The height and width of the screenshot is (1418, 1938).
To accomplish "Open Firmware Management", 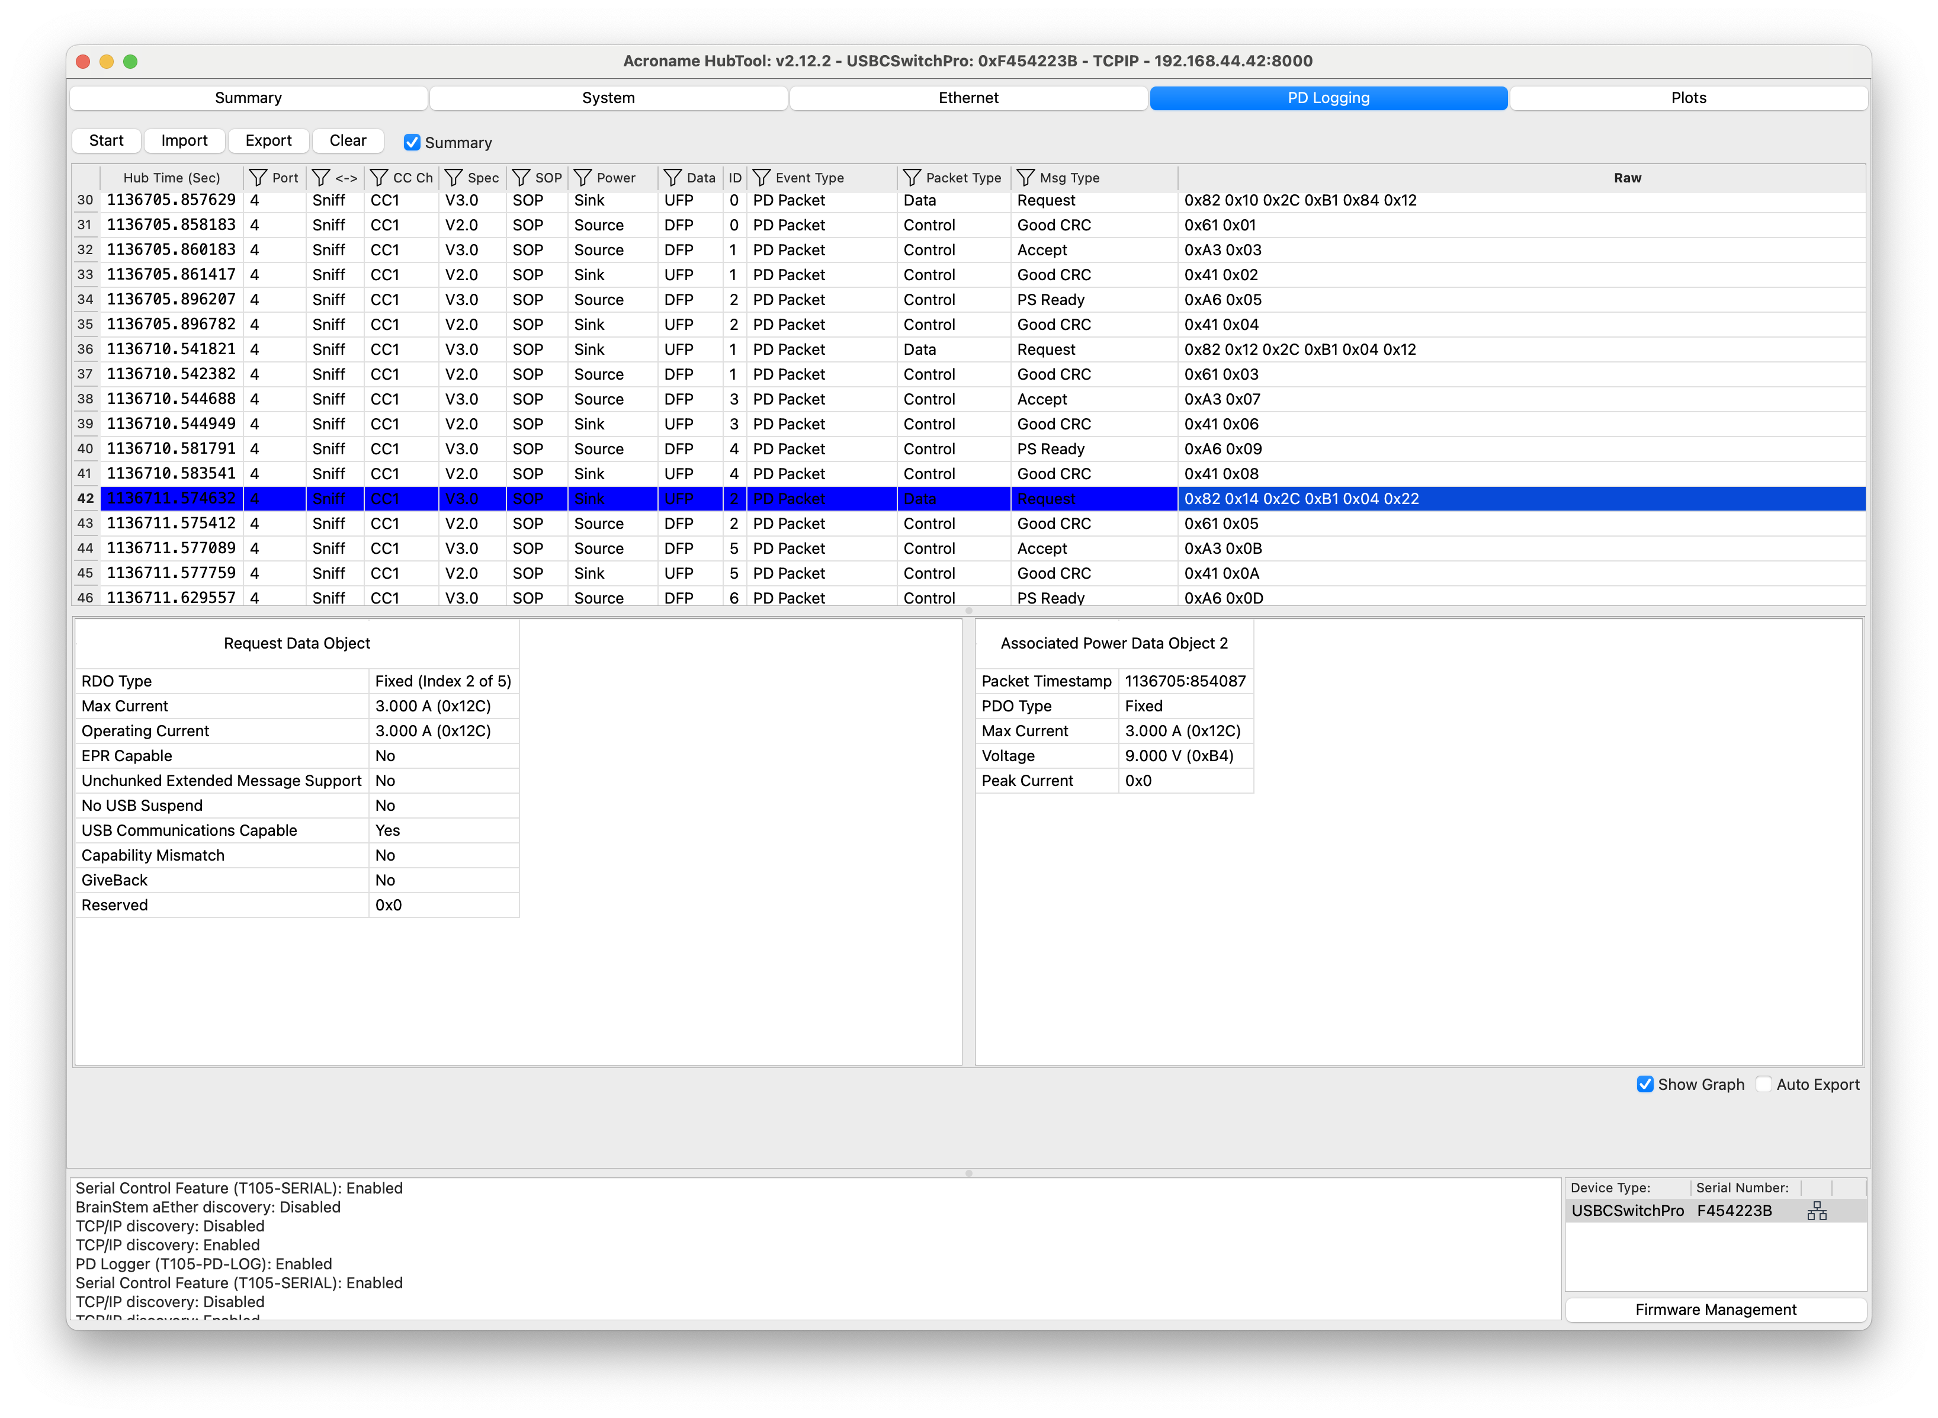I will coord(1716,1309).
